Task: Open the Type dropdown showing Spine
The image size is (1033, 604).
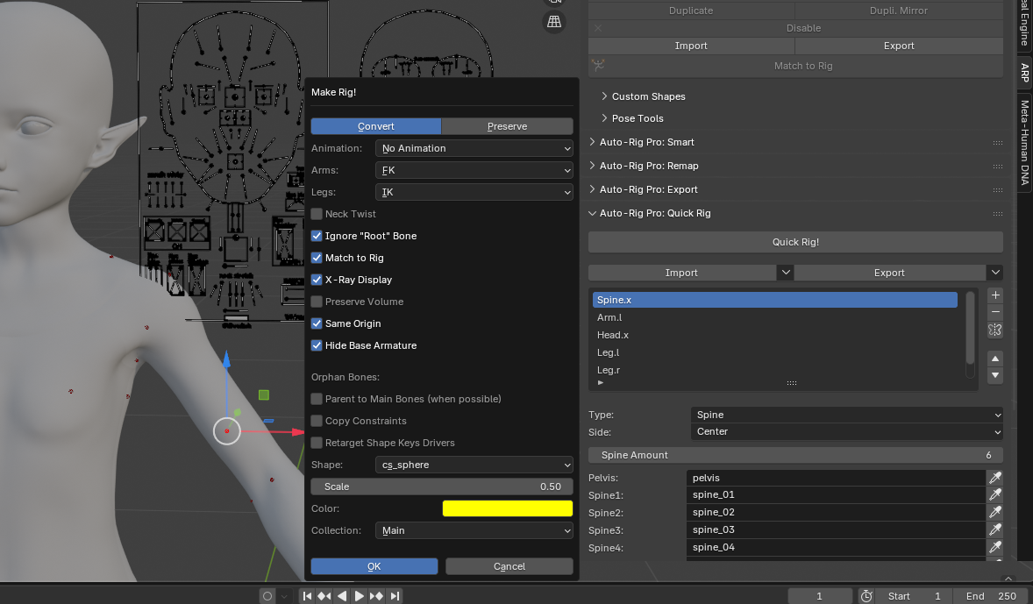Action: point(845,415)
